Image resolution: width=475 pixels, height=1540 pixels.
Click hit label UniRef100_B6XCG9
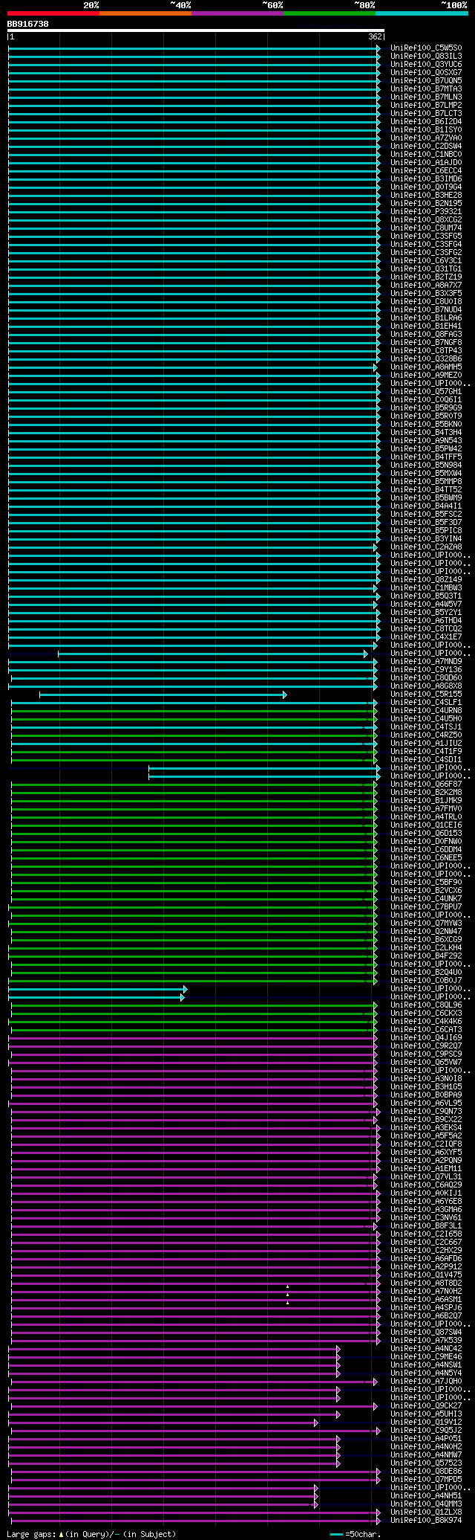426,940
